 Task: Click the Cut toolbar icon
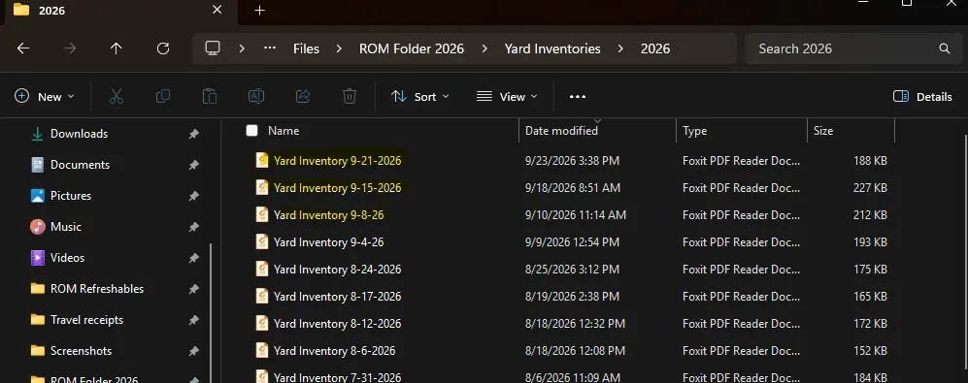117,96
